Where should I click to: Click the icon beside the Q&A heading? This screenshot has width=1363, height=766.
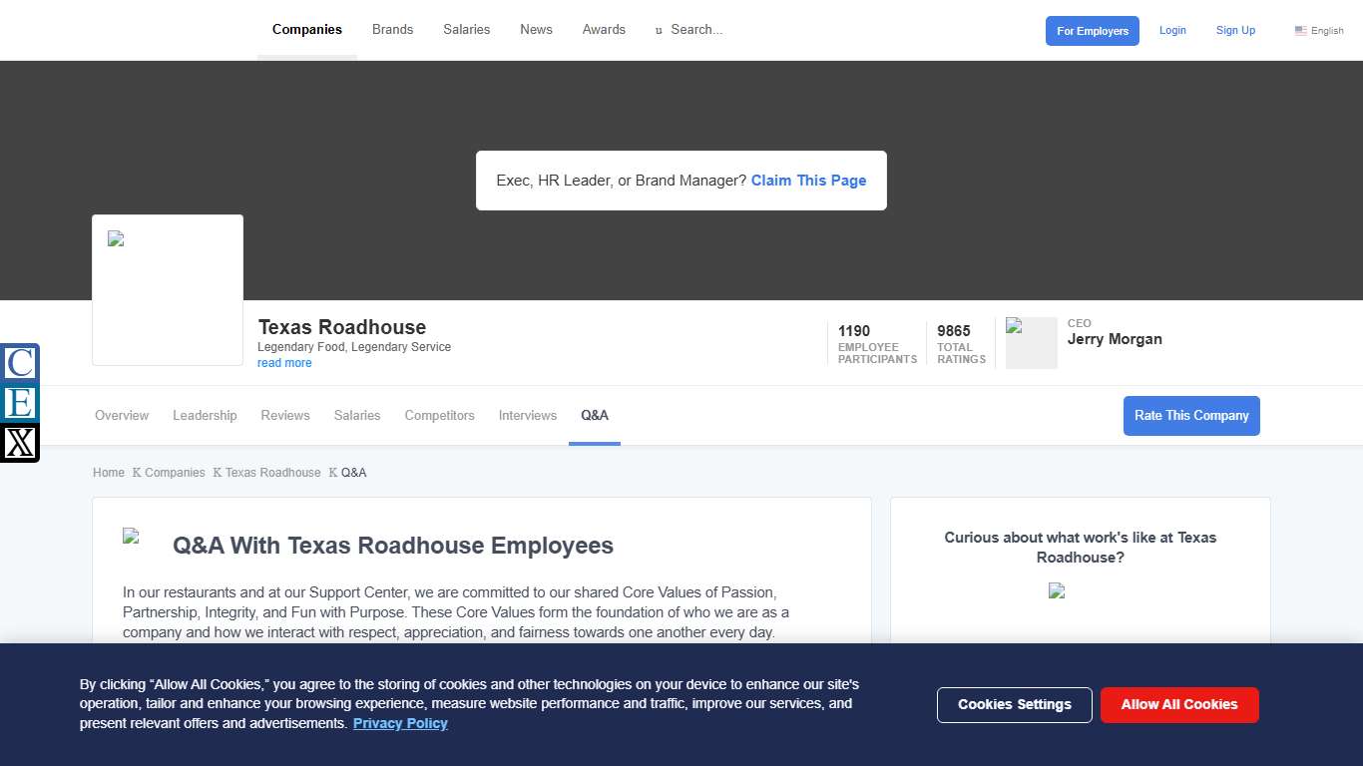(131, 536)
